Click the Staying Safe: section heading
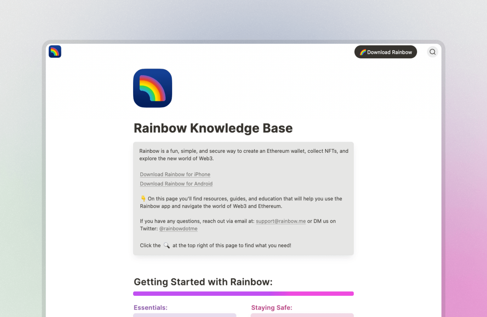The image size is (487, 317). pos(272,307)
